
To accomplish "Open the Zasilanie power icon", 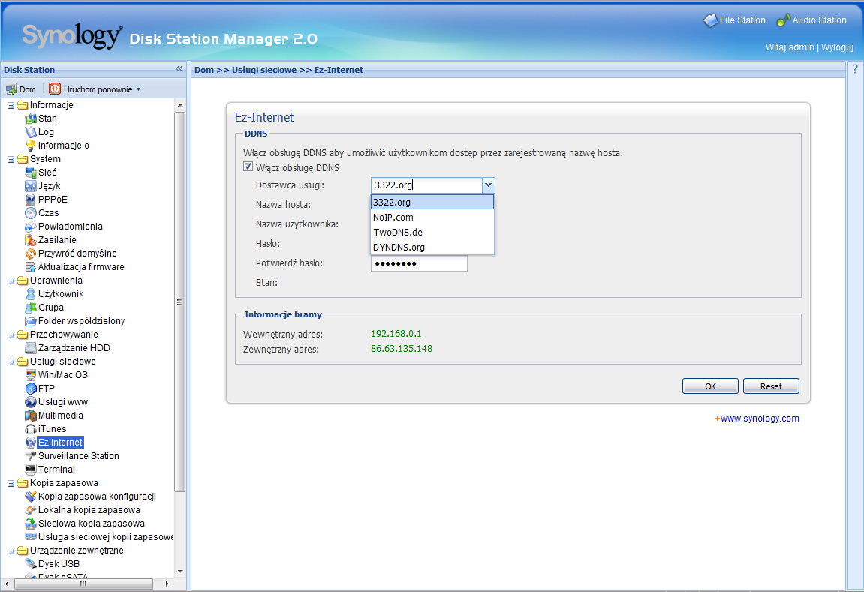I will [31, 240].
